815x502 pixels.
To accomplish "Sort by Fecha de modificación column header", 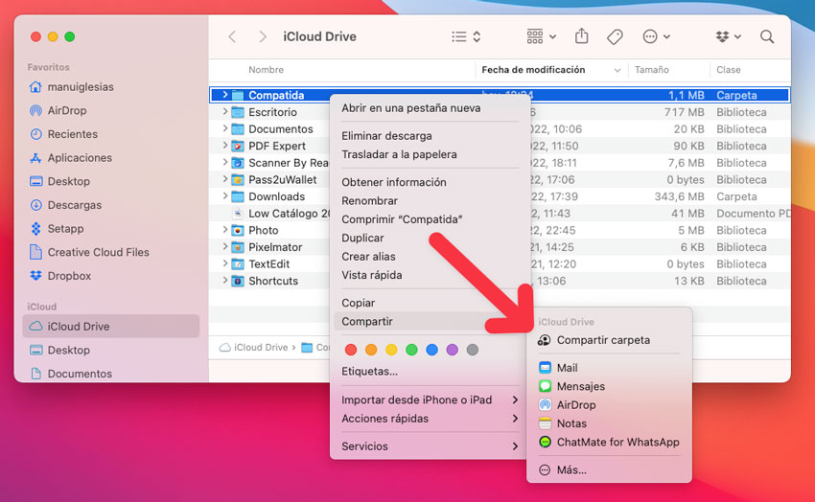I will (533, 70).
